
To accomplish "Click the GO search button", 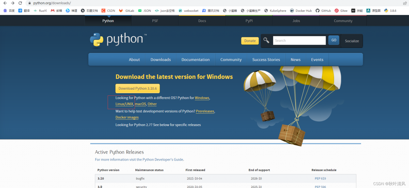I will (x=334, y=40).
